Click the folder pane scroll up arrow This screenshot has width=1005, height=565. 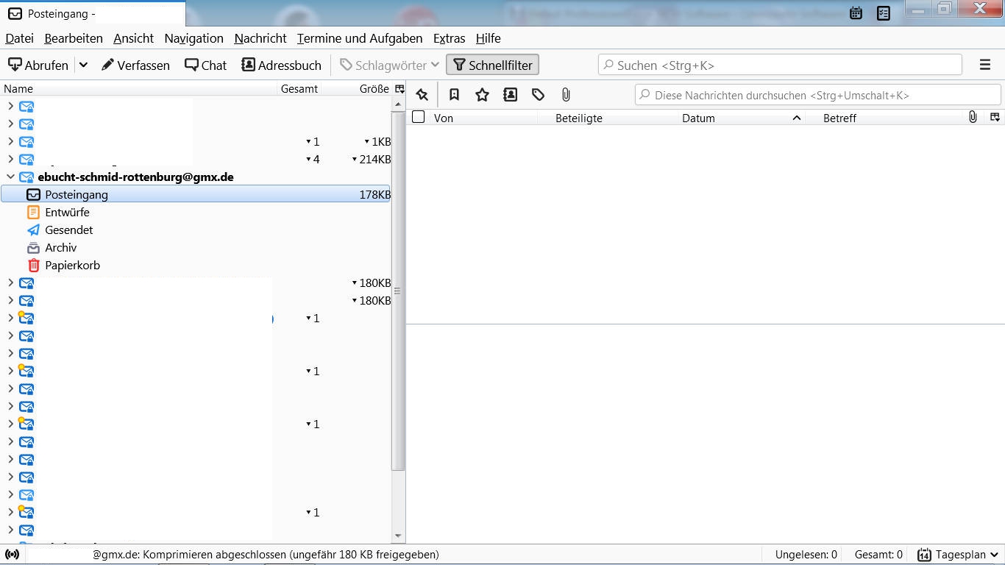(399, 104)
